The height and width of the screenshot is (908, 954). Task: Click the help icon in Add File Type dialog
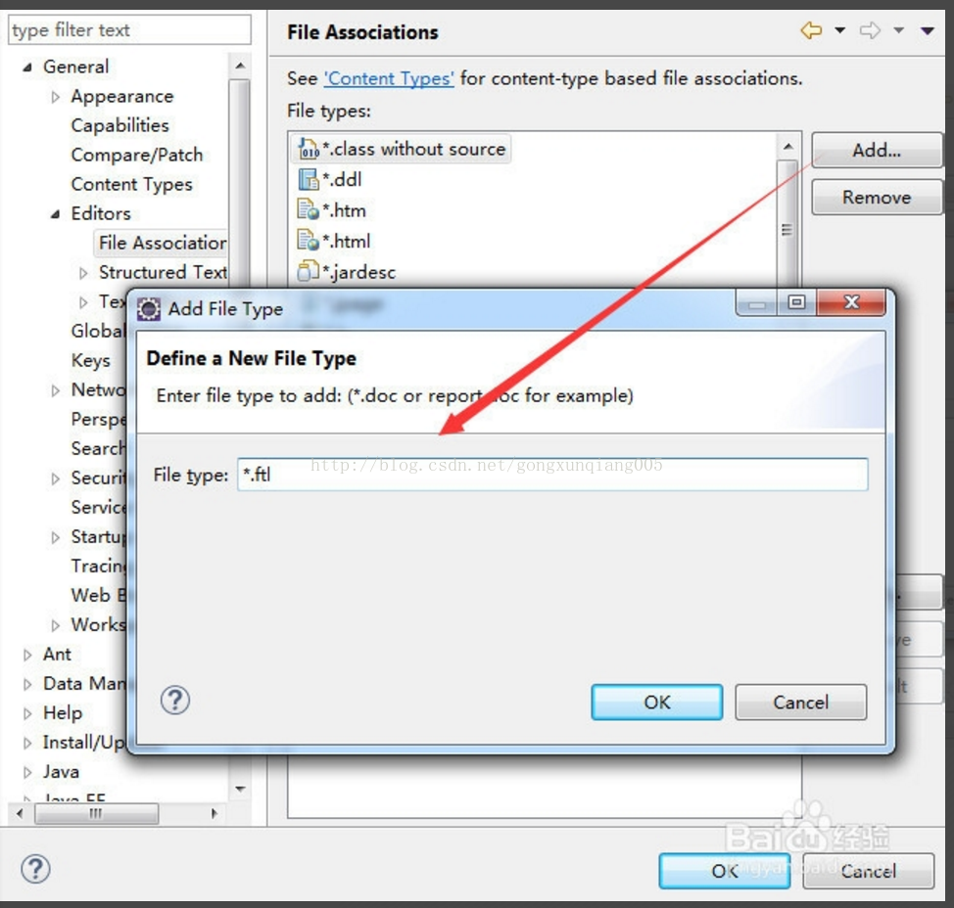174,701
